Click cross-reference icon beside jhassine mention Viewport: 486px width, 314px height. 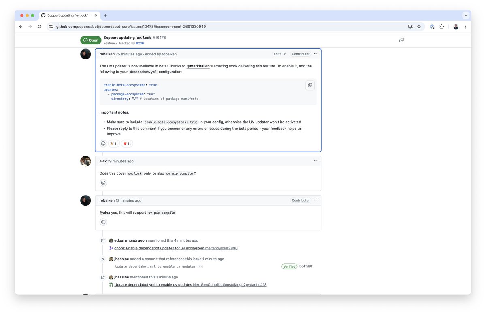[x=103, y=278]
